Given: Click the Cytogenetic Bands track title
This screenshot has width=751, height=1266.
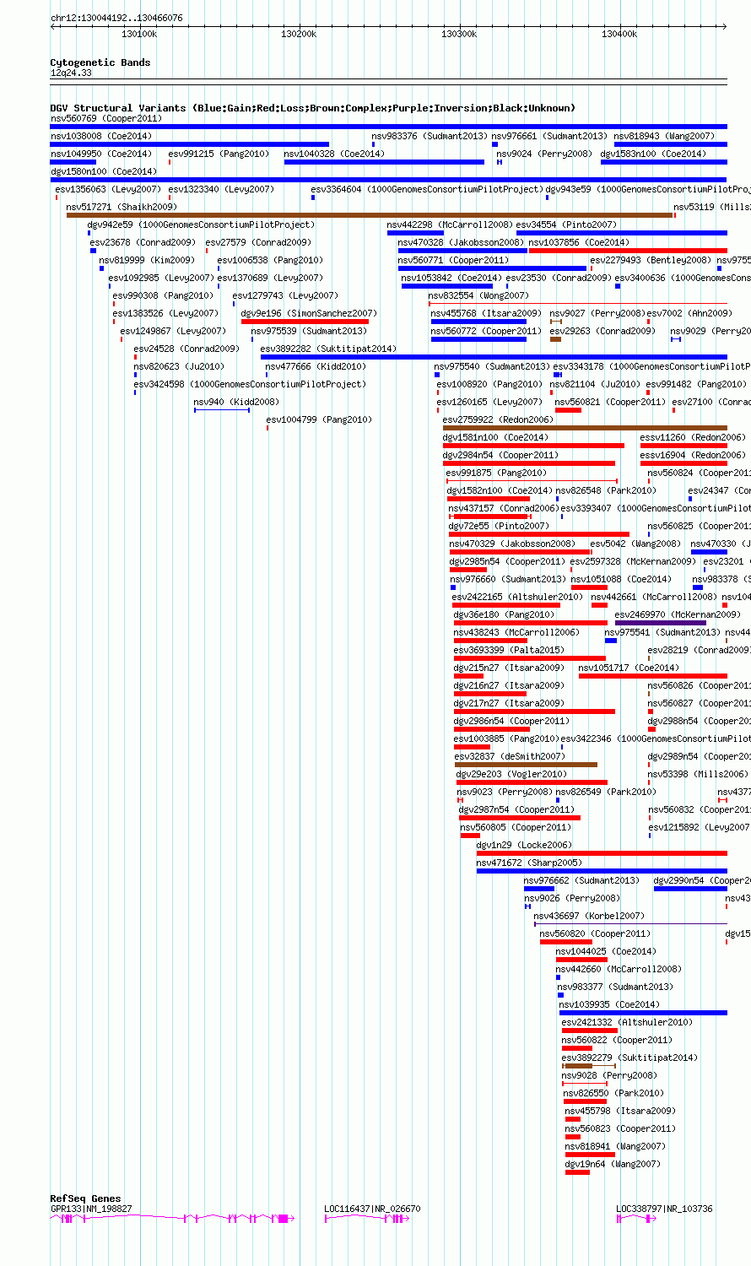Looking at the screenshot, I should (x=100, y=62).
